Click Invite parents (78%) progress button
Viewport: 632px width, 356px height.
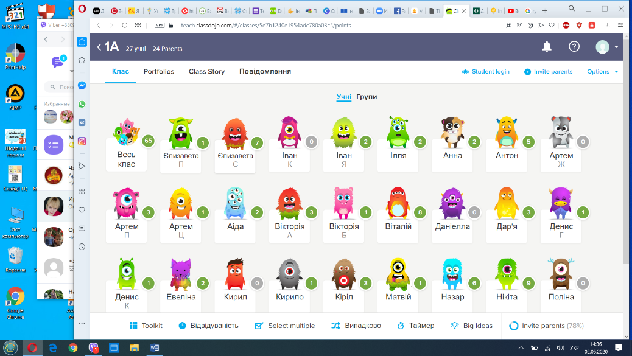click(x=547, y=326)
